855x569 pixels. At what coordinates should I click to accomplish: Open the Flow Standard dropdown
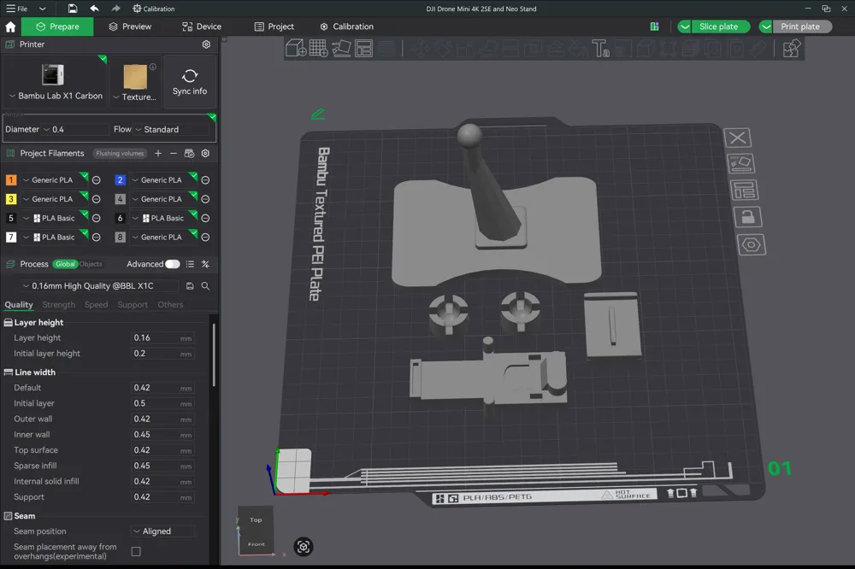click(x=172, y=129)
